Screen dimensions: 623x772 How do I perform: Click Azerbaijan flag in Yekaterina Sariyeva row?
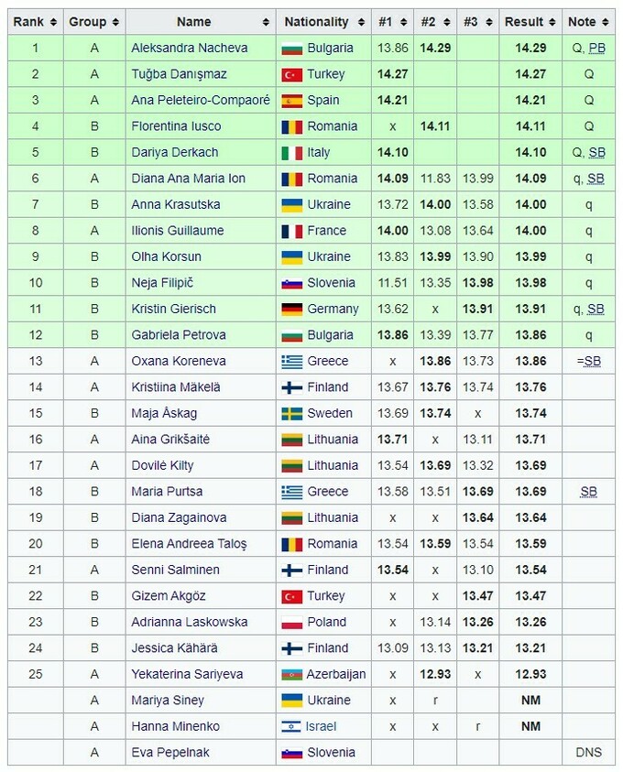click(x=291, y=674)
